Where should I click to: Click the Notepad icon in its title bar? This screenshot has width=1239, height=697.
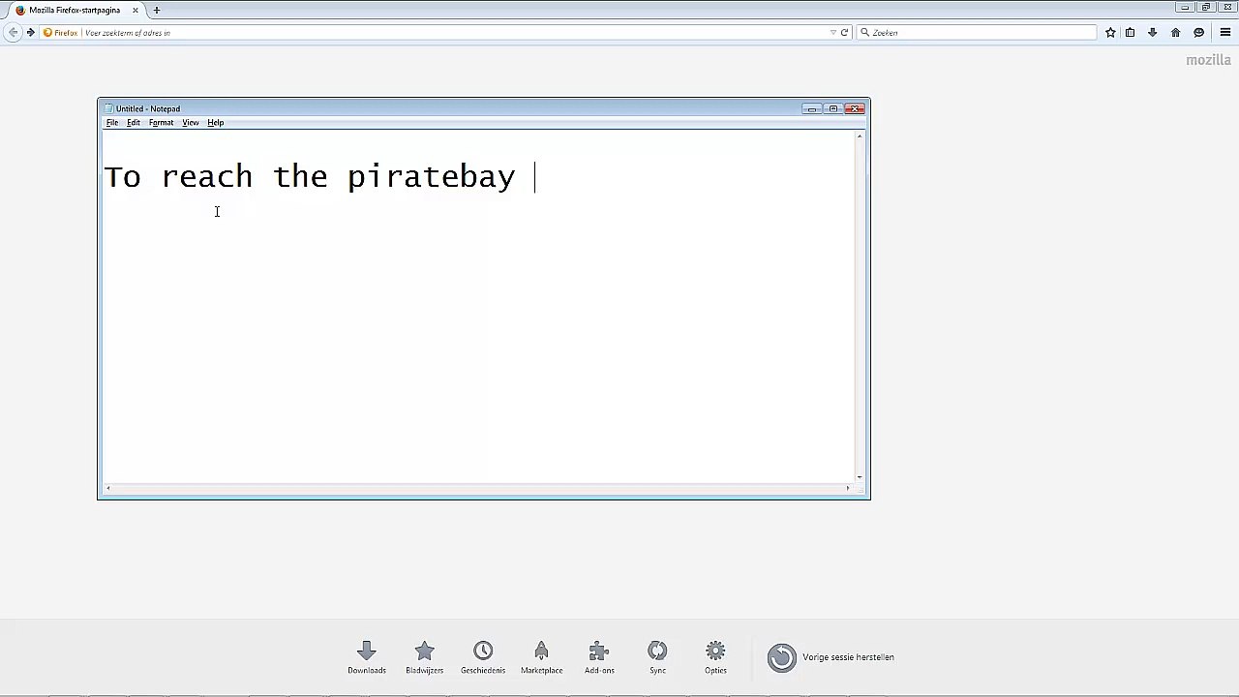(108, 108)
